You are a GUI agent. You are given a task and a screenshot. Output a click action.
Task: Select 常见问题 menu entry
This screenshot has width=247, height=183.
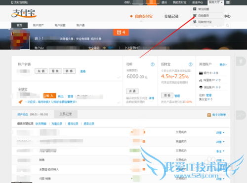[x=204, y=9]
